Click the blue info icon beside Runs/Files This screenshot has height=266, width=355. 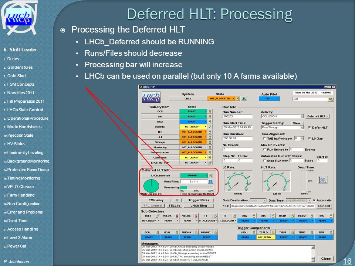point(210,181)
